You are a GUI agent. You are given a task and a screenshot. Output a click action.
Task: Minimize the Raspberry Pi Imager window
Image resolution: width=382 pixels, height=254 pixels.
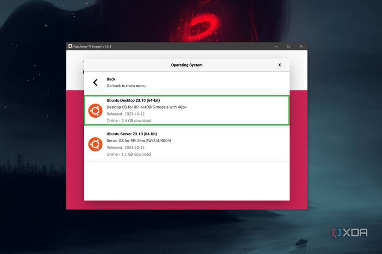tap(276, 46)
